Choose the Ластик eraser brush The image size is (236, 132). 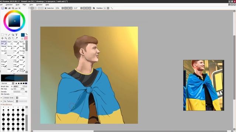[x=10, y=47]
